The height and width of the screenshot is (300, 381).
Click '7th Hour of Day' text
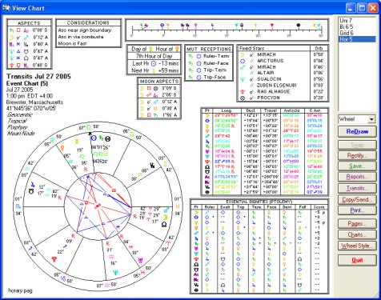[154, 56]
